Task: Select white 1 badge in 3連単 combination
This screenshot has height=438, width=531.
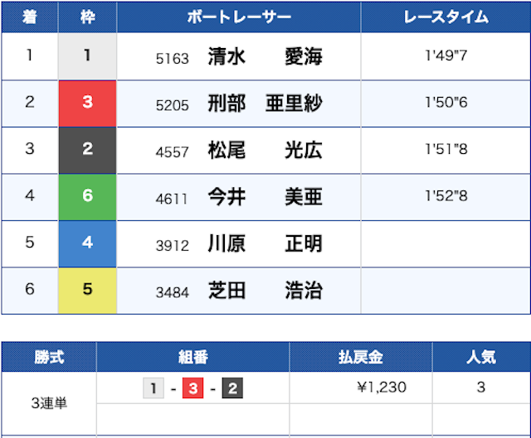Action: click(x=153, y=387)
